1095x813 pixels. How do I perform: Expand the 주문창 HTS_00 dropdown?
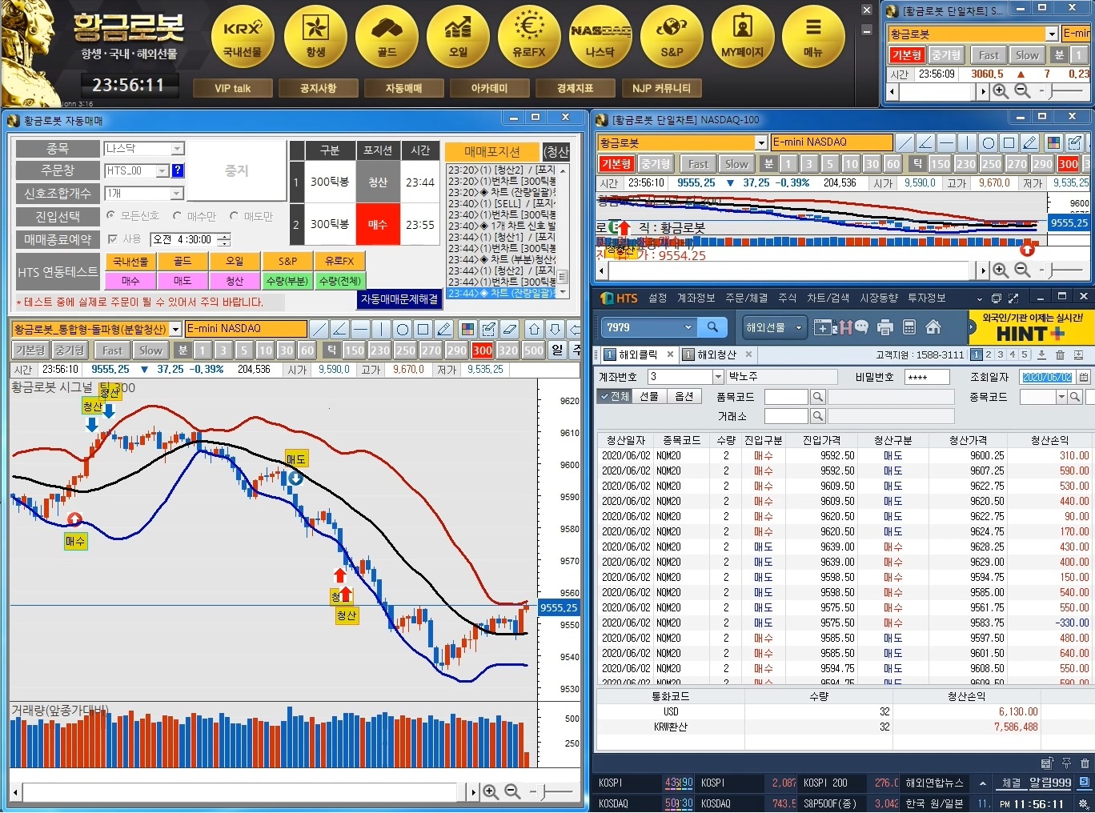click(x=162, y=170)
